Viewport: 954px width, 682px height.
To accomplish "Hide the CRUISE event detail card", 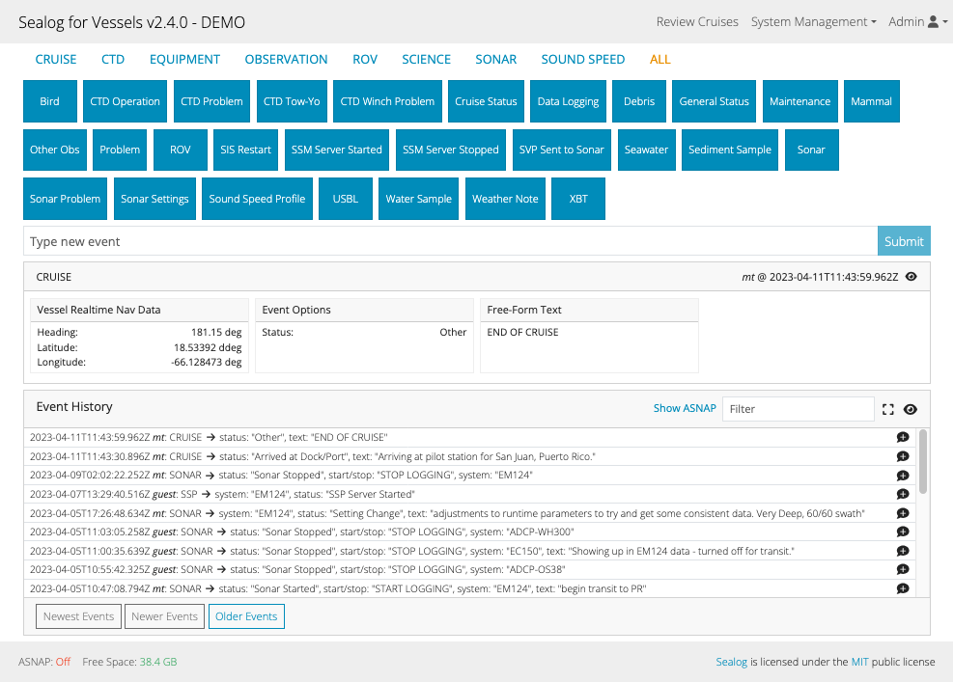I will (x=912, y=277).
